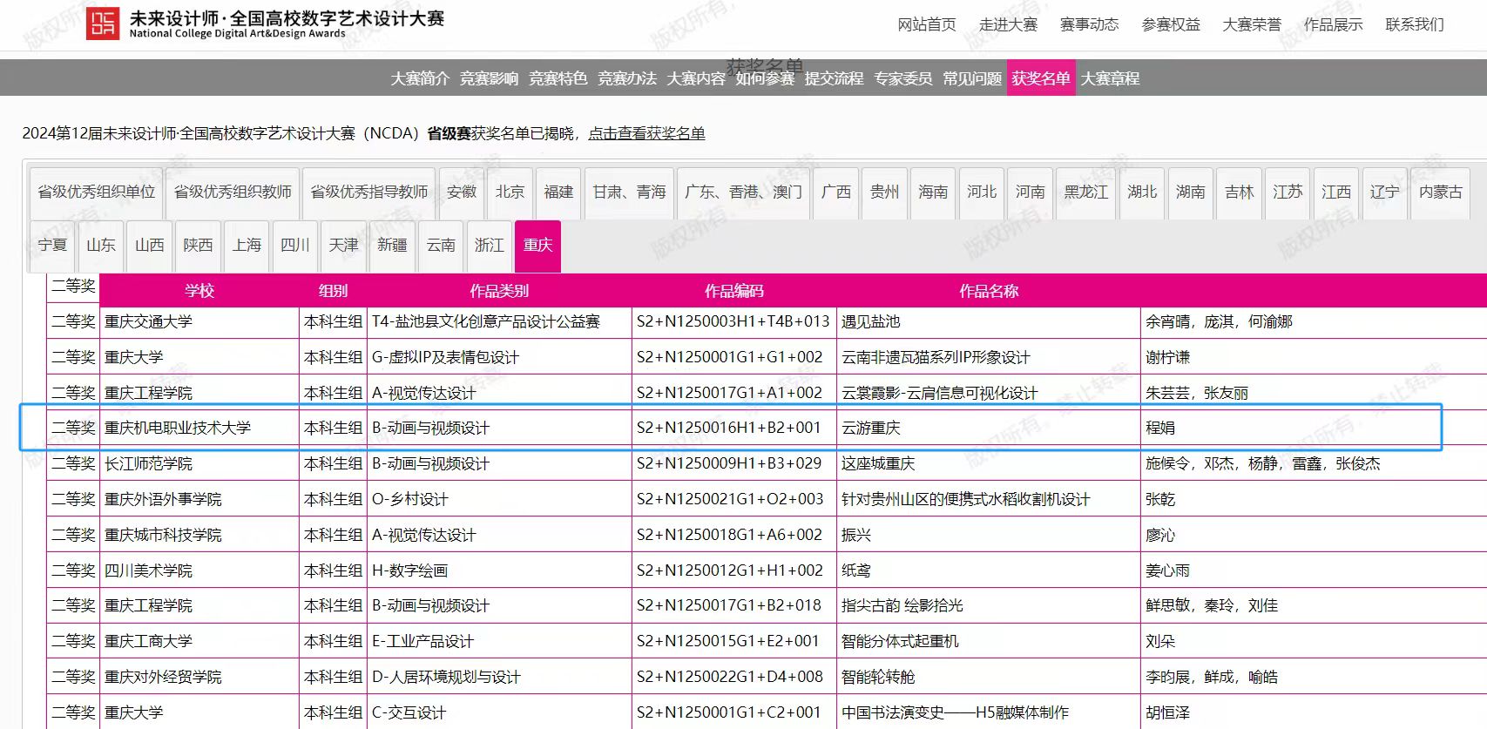Select the 上海 city tab
The width and height of the screenshot is (1487, 729).
click(247, 246)
